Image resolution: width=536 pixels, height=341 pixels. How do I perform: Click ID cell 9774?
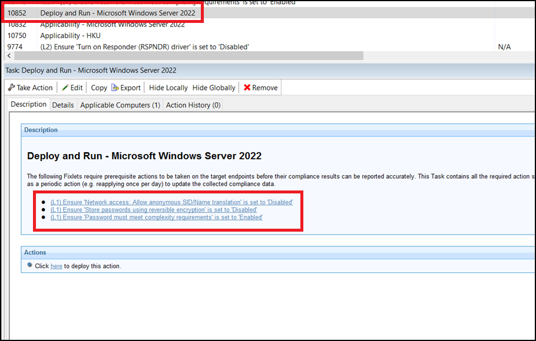pyautogui.click(x=15, y=47)
